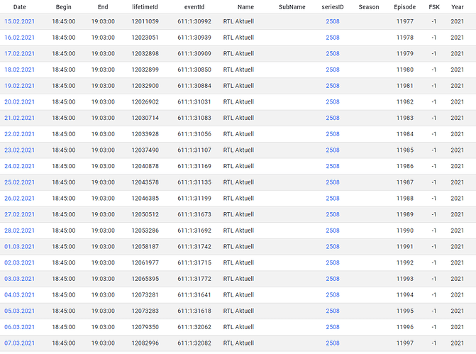Open the 18.02.2021 date link
The height and width of the screenshot is (354, 476).
(x=19, y=70)
